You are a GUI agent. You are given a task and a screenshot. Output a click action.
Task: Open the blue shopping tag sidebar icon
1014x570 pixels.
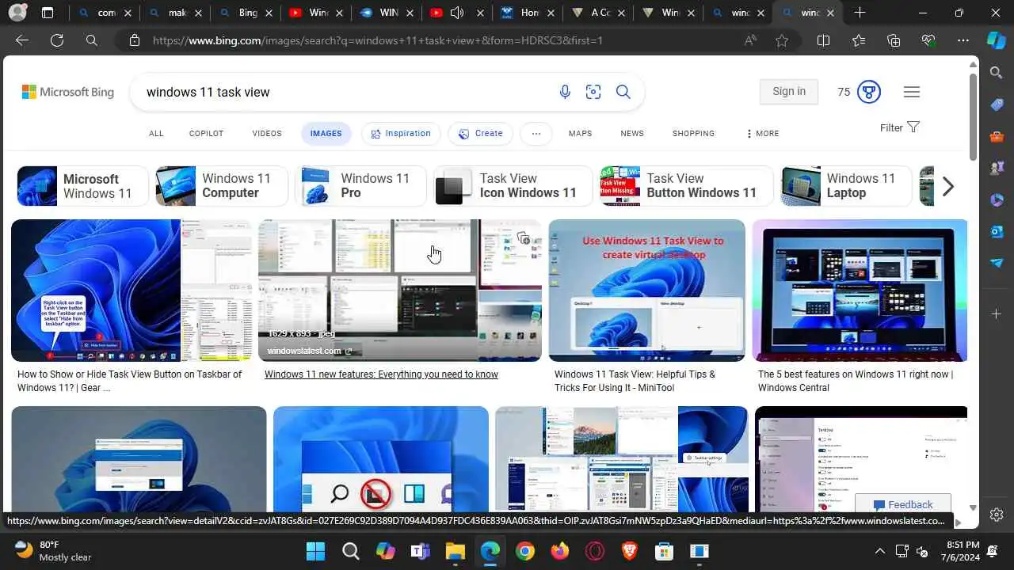click(x=997, y=104)
